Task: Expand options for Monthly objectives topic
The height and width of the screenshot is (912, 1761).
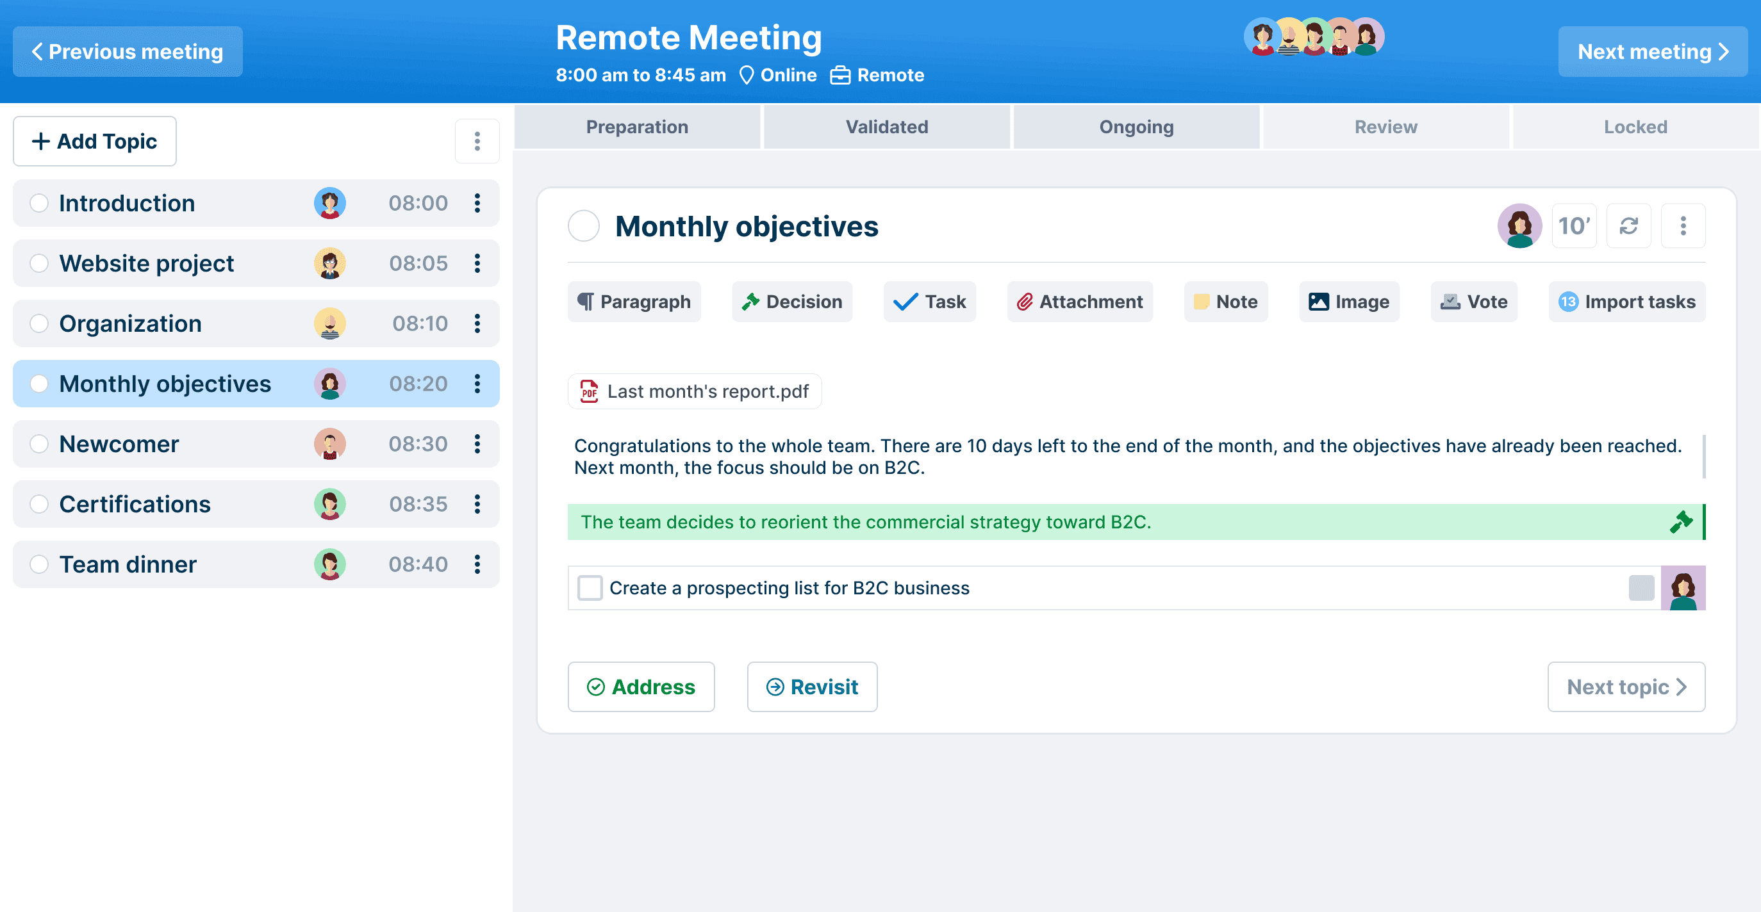Action: coord(478,383)
